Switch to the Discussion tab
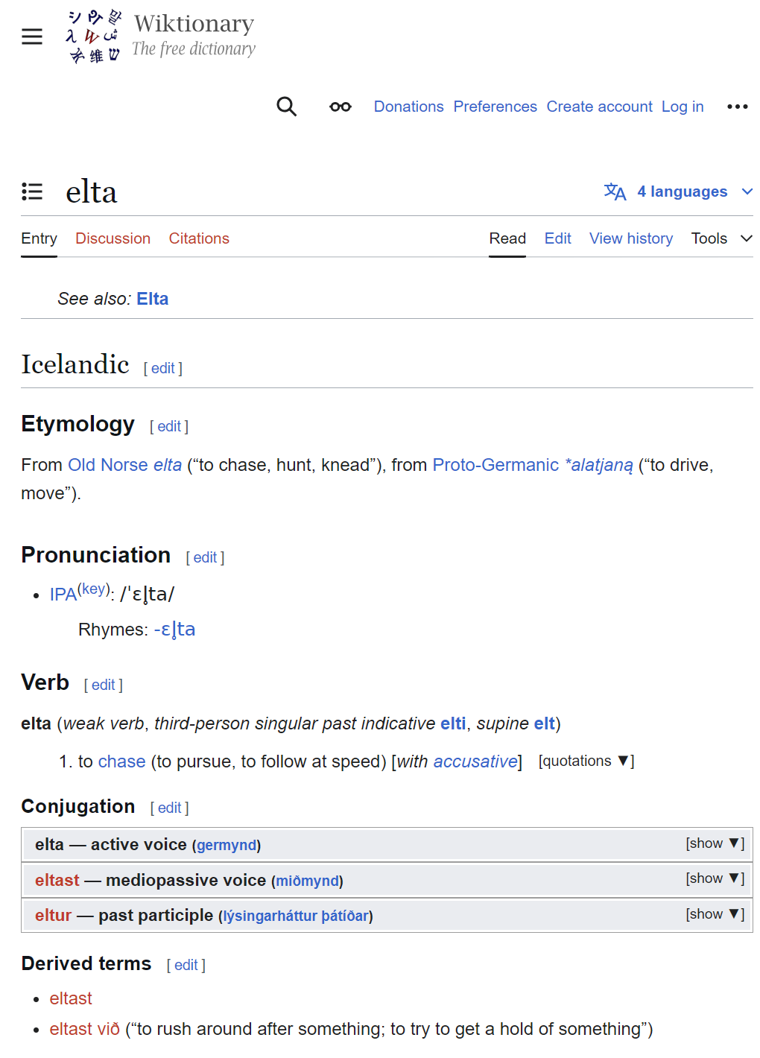 (113, 238)
